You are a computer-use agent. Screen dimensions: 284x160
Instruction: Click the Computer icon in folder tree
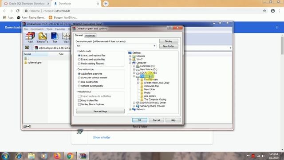[x=134, y=63]
